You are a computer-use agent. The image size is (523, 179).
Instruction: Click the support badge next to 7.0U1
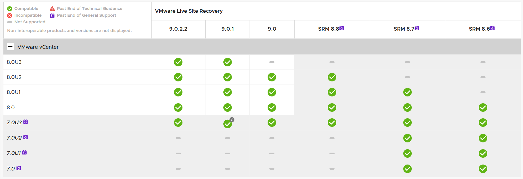point(24,153)
